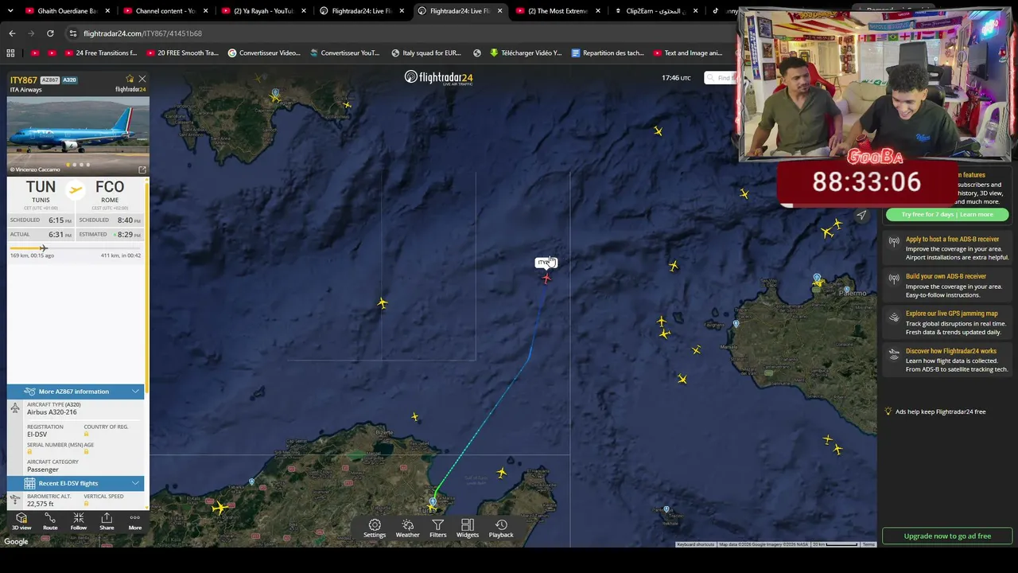
Task: Open the Weather layer options
Action: pos(407,528)
